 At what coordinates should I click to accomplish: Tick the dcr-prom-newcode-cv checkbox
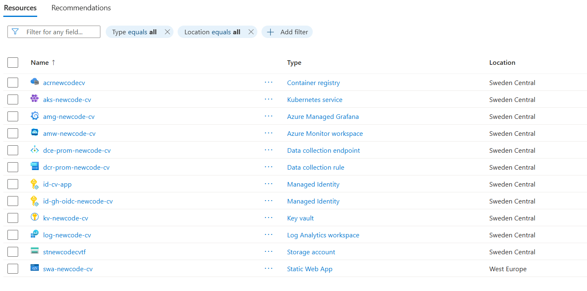pos(13,167)
